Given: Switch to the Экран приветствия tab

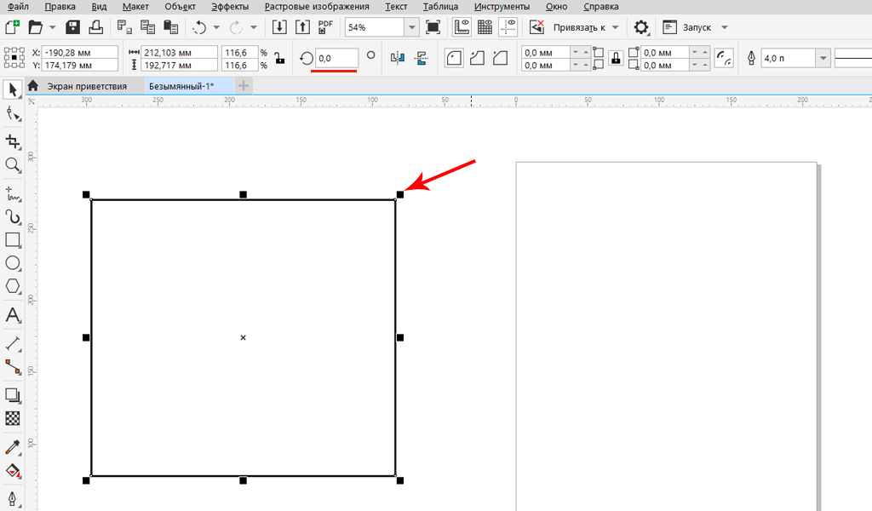Looking at the screenshot, I should tap(86, 86).
